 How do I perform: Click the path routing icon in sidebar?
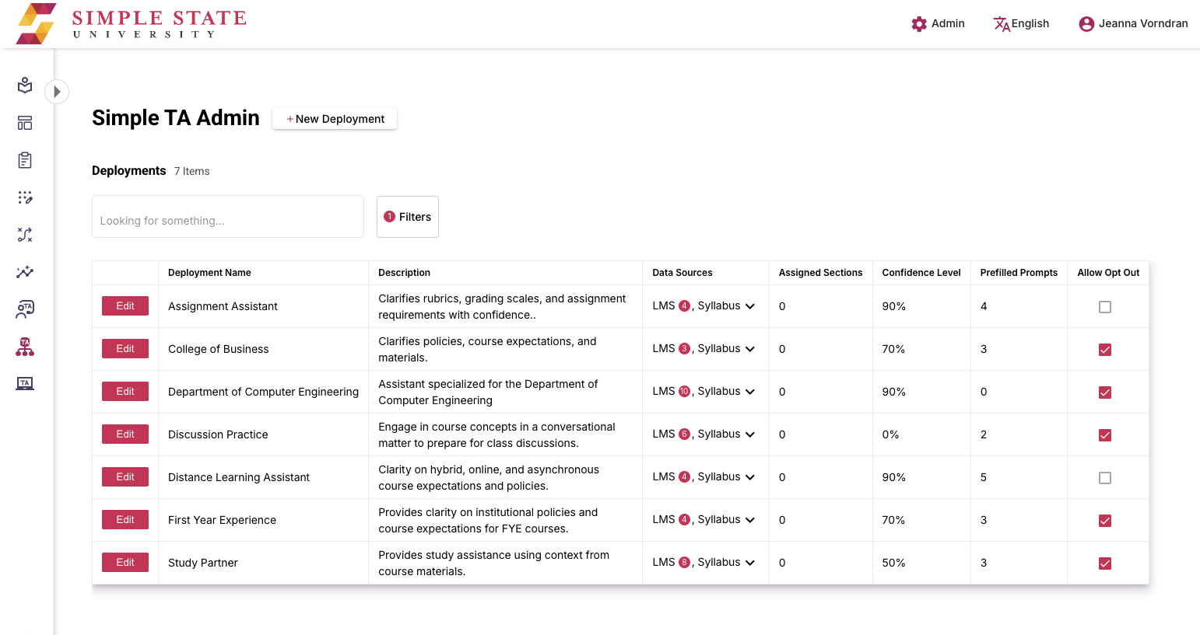click(25, 235)
